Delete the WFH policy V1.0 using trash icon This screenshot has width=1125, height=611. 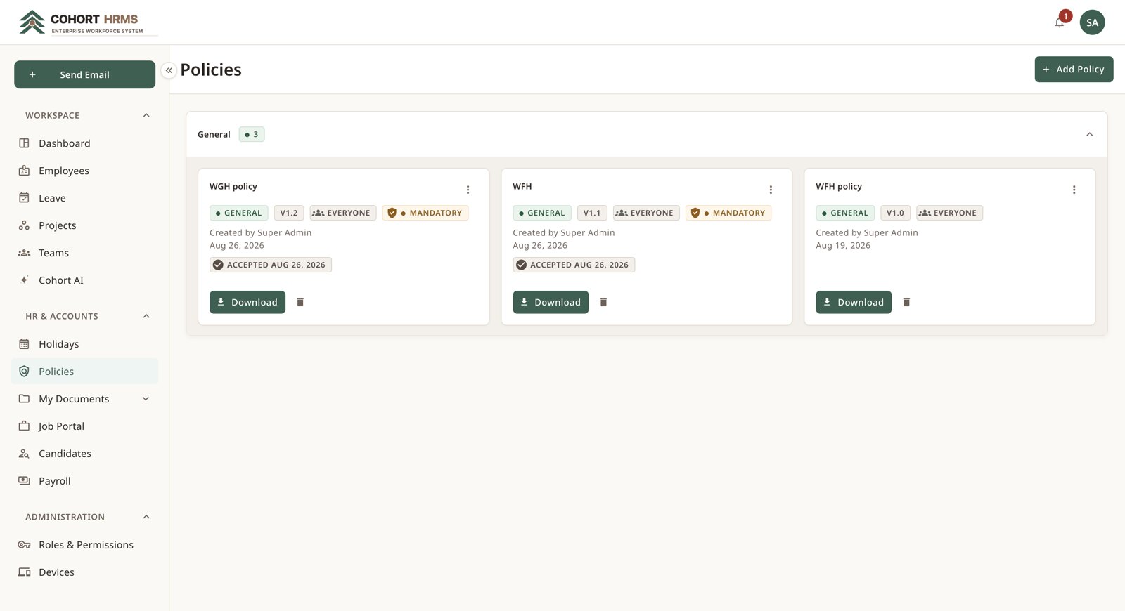[906, 302]
